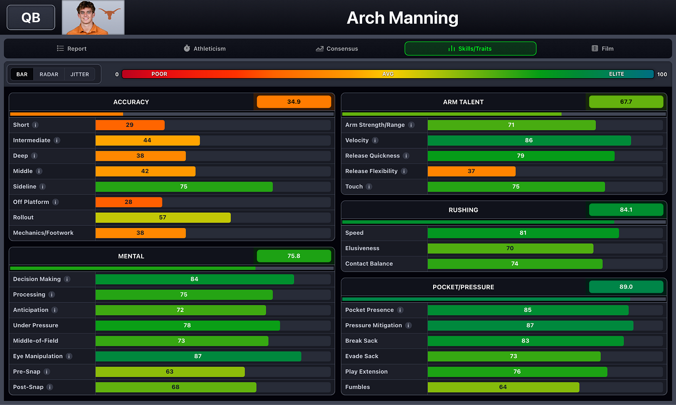Go to the Film tab

602,49
